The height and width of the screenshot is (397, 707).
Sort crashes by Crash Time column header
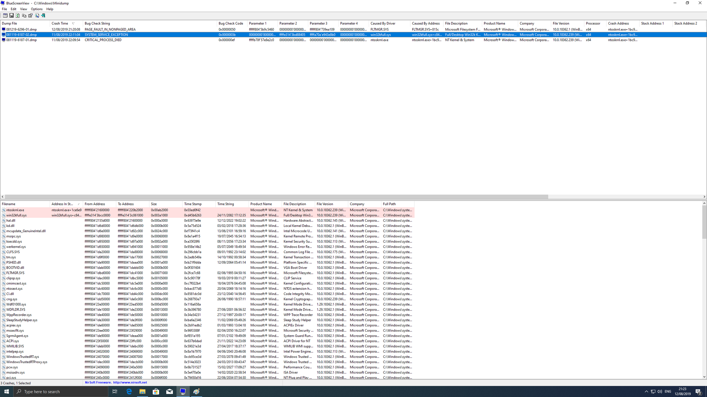[60, 24]
